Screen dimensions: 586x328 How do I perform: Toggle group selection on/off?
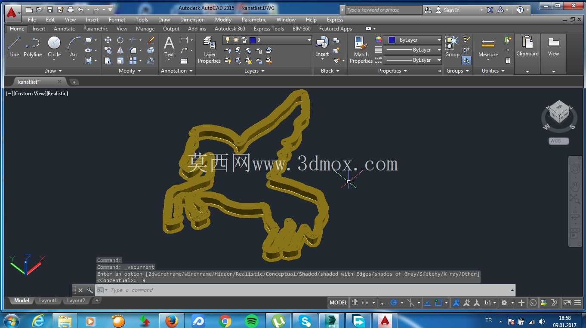click(466, 61)
